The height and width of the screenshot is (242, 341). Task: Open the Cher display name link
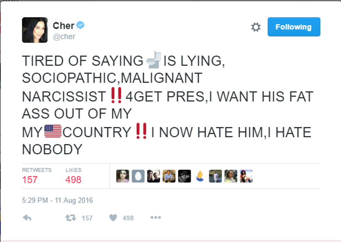[x=63, y=25]
